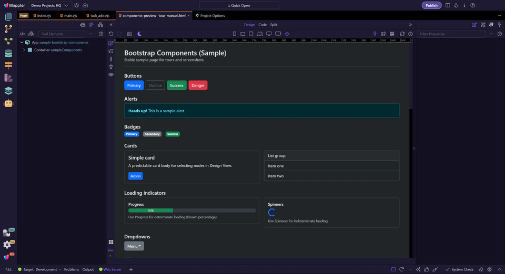This screenshot has width=505, height=274.
Task: Switch to laptop viewport size
Action: [259, 34]
